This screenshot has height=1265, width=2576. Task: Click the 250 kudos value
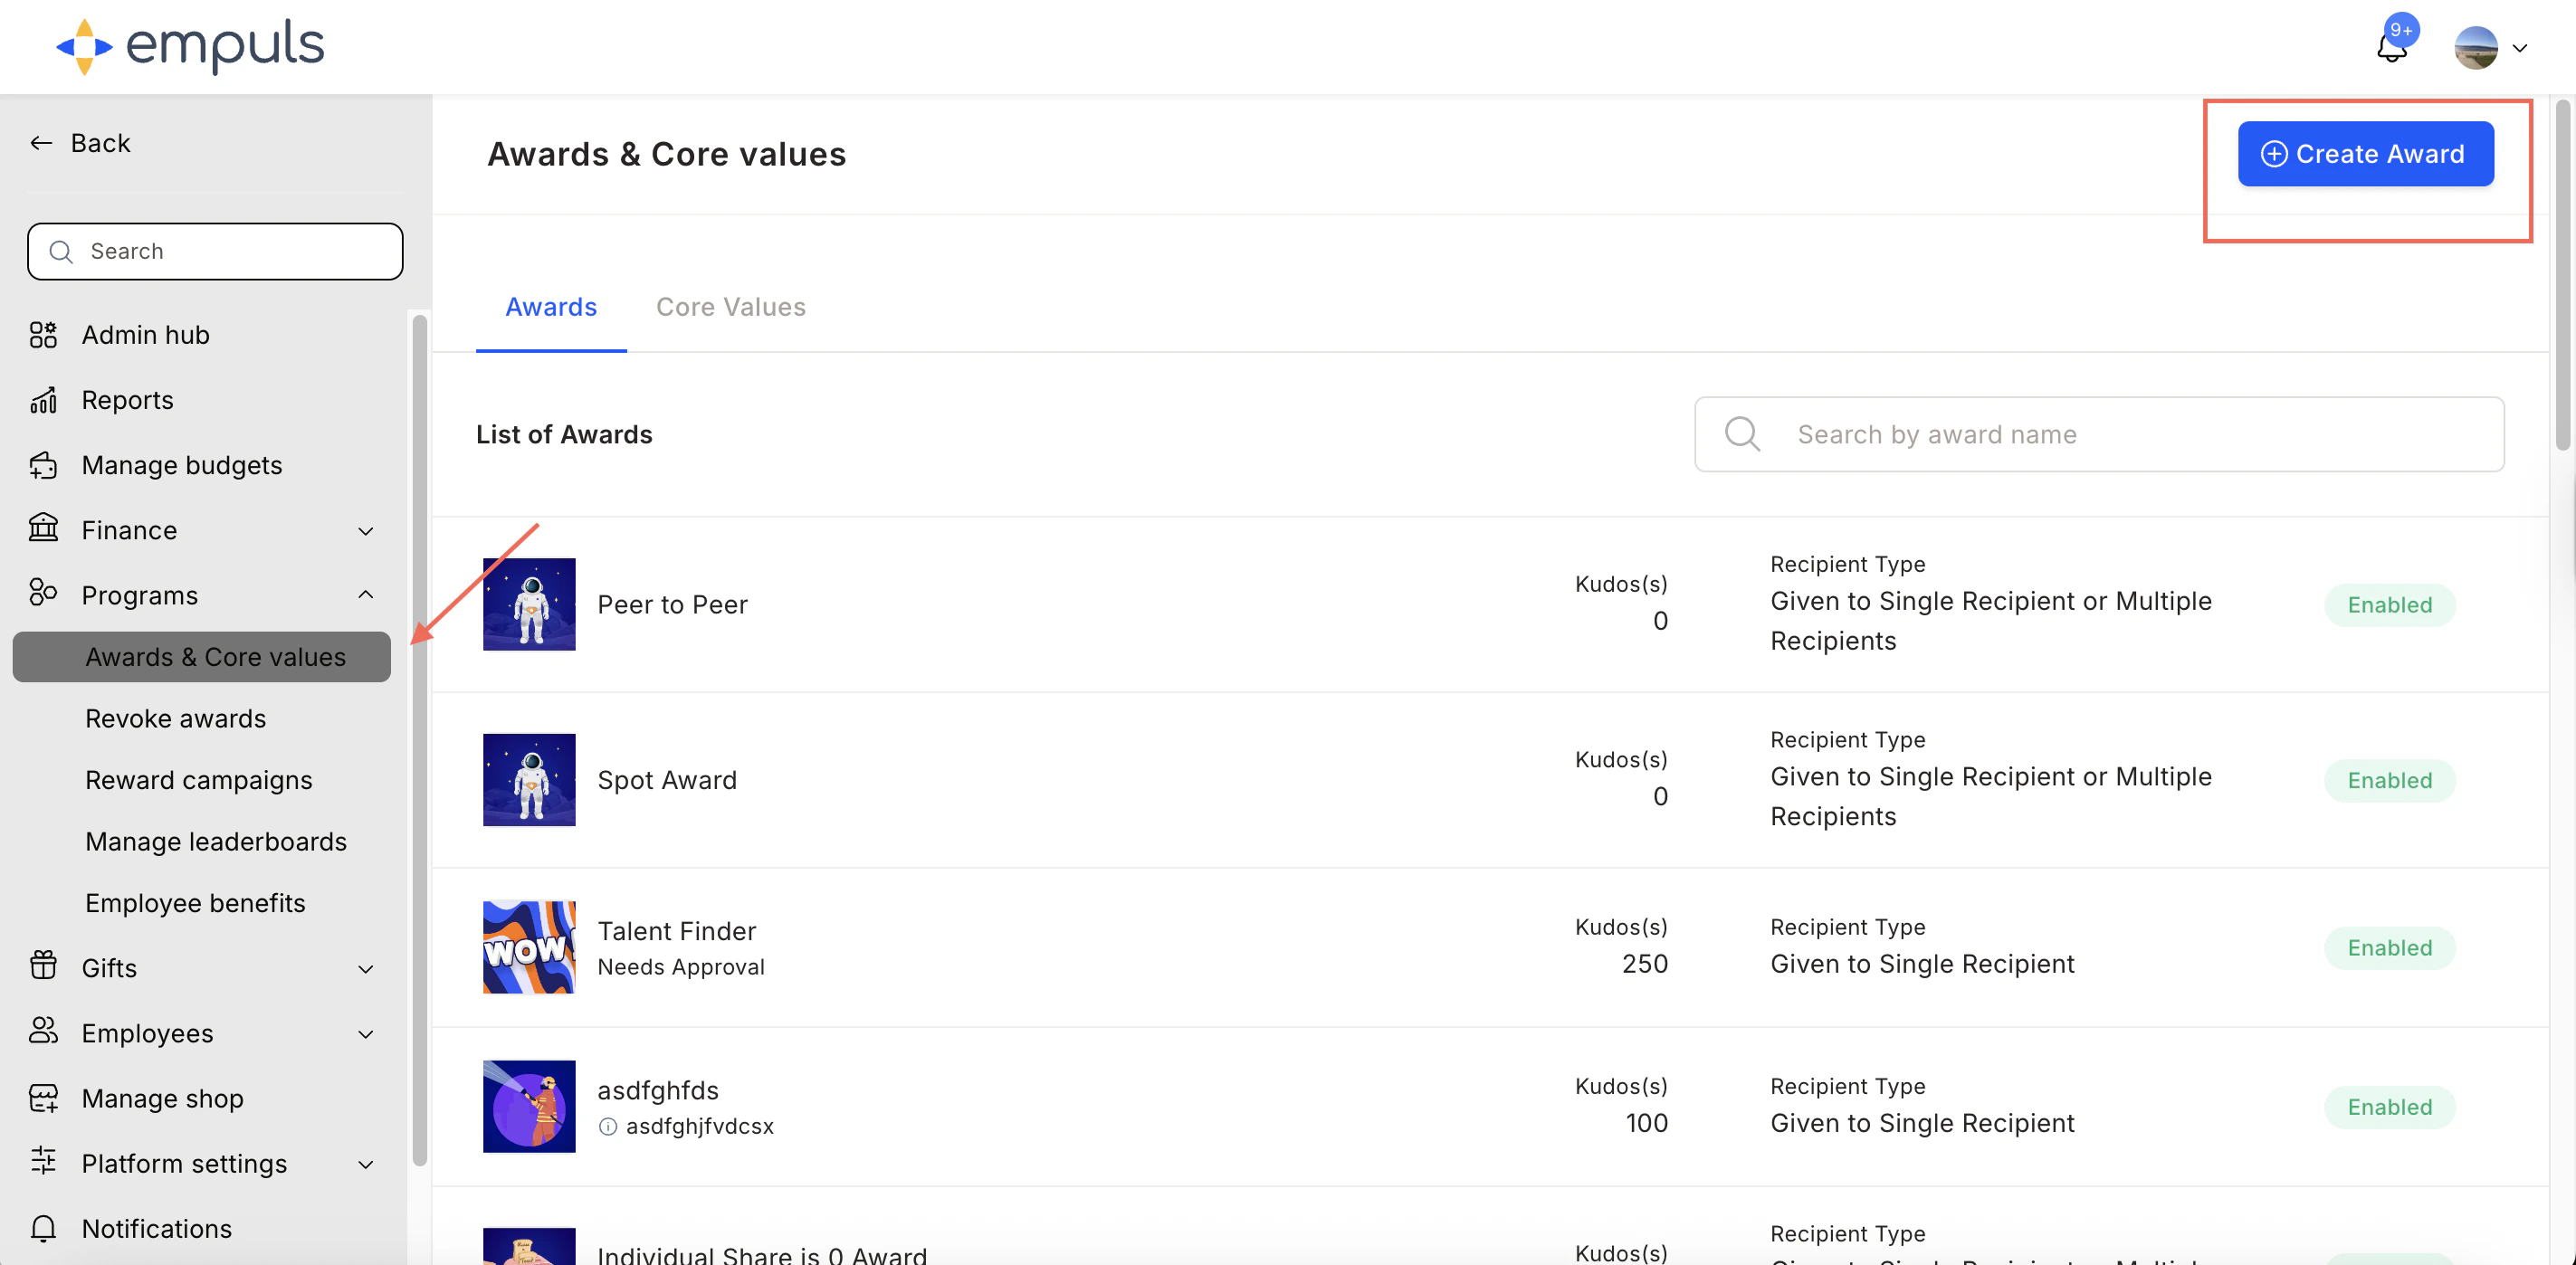1645,964
